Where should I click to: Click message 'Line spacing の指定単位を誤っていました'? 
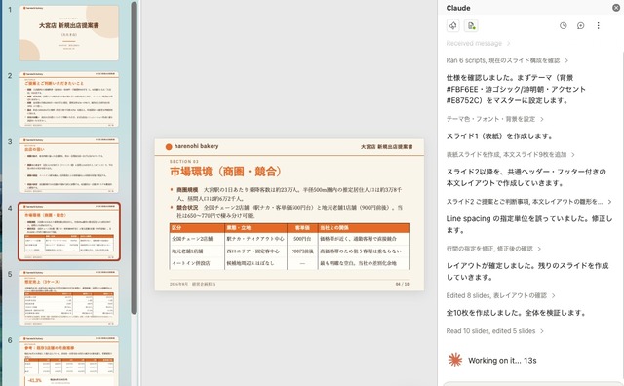point(528,225)
